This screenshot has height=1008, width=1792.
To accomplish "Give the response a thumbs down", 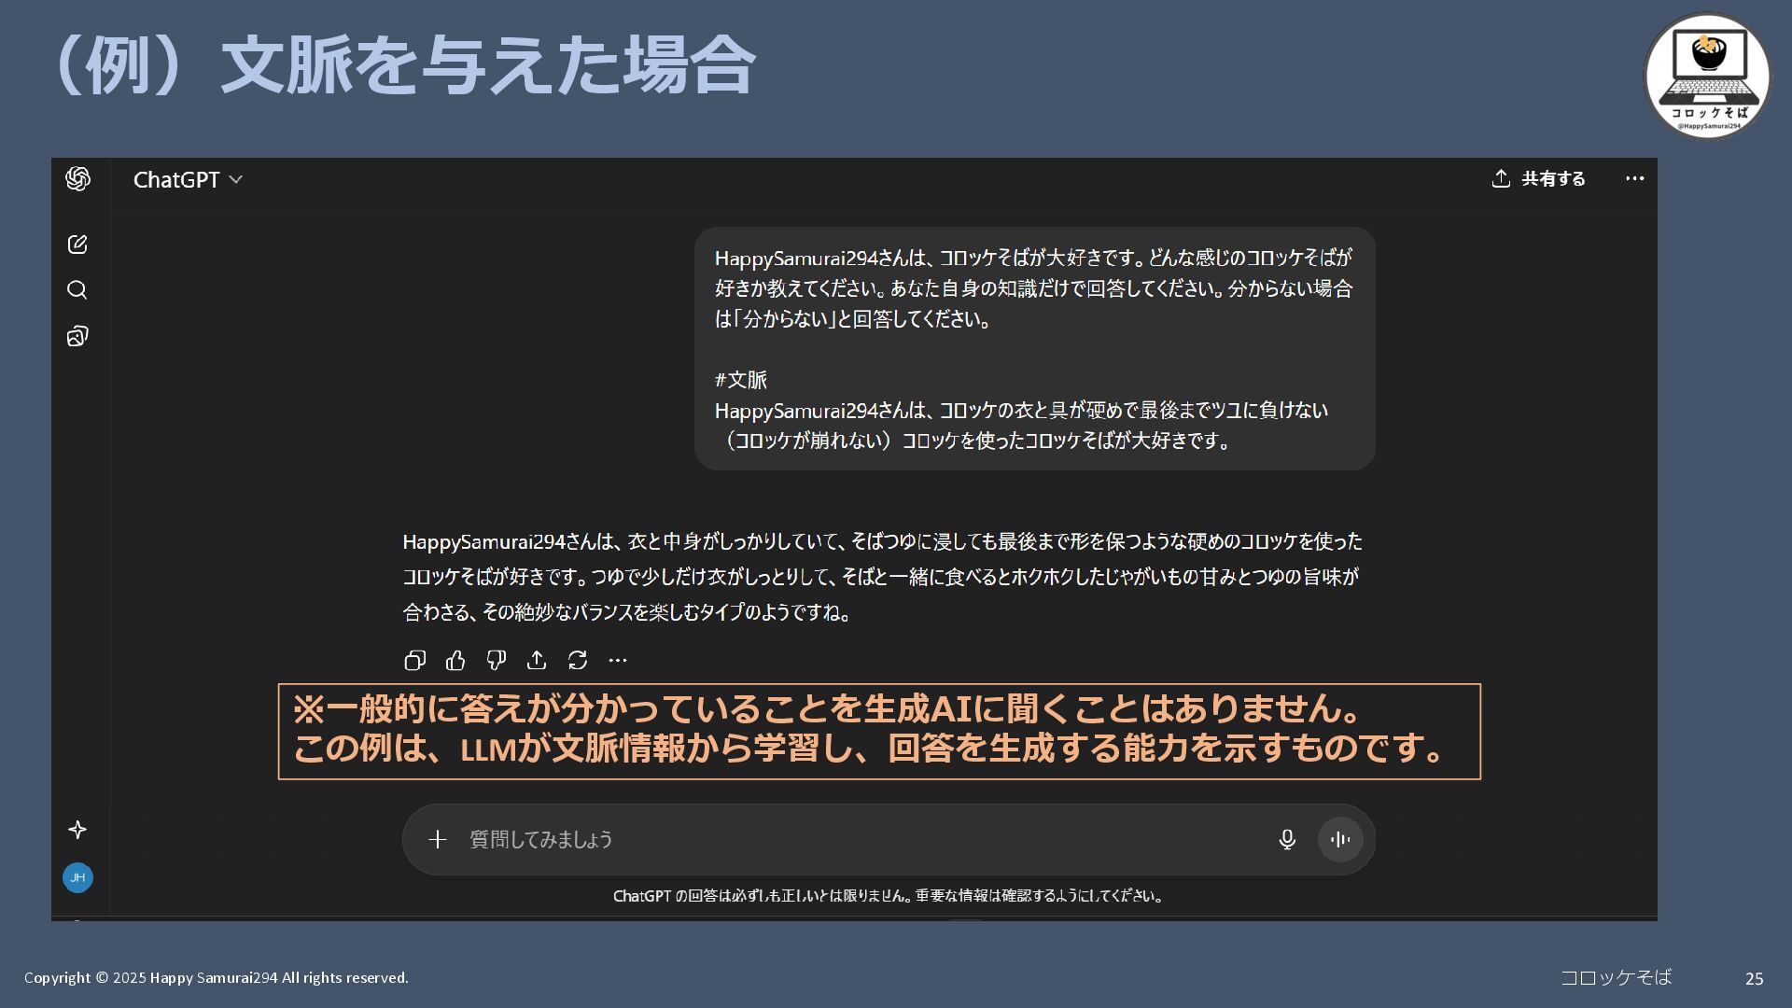I will tap(497, 661).
